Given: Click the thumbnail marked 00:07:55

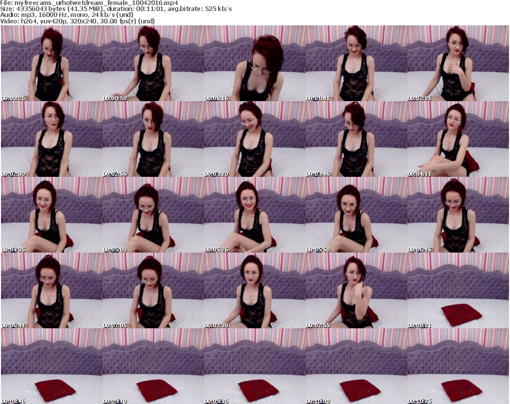Looking at the screenshot, I should (356, 290).
